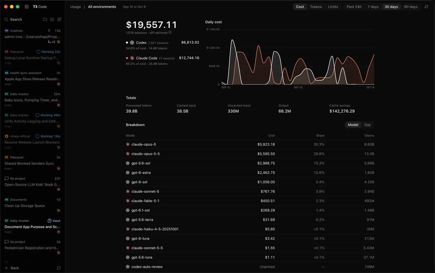435x273 pixels.
Task: Switch the view to Tokens
Action: (316, 7)
